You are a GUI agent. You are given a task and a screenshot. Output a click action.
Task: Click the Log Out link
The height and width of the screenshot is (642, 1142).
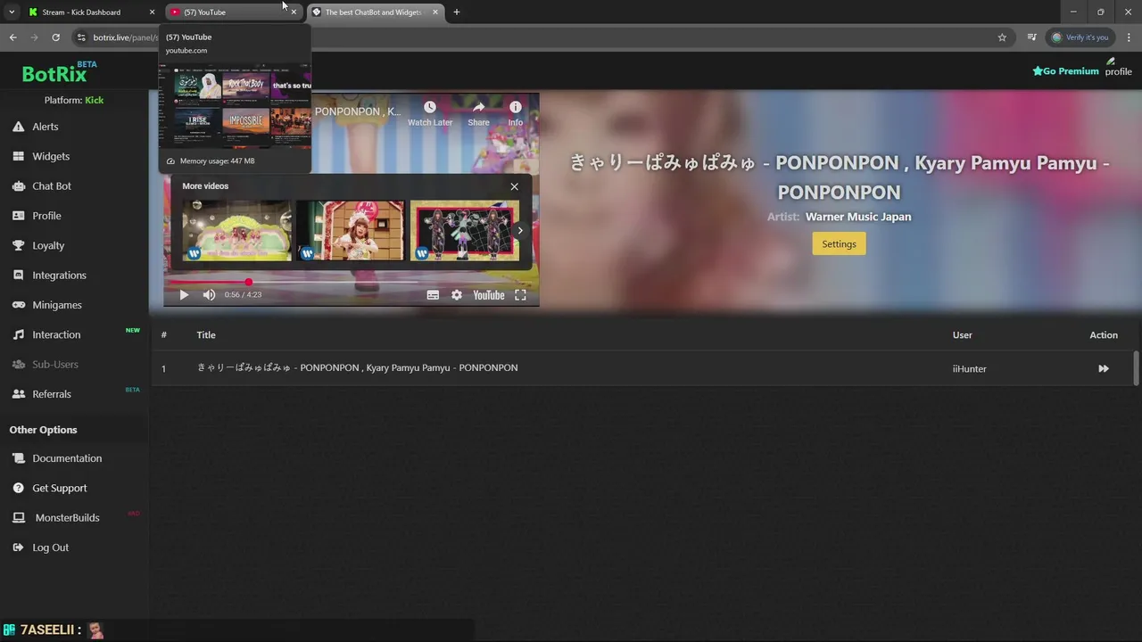tap(50, 547)
